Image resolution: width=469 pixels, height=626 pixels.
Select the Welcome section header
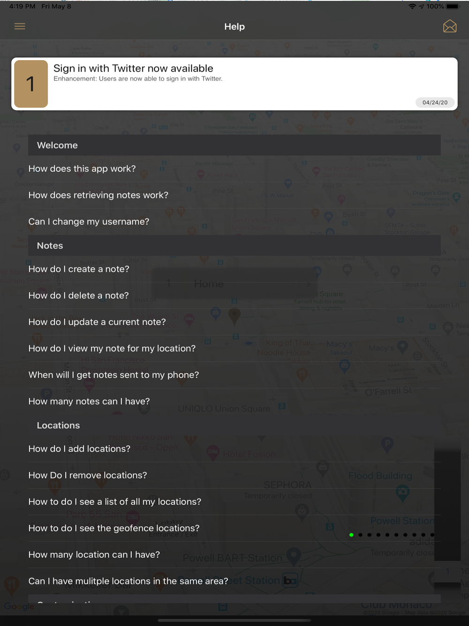[x=234, y=145]
